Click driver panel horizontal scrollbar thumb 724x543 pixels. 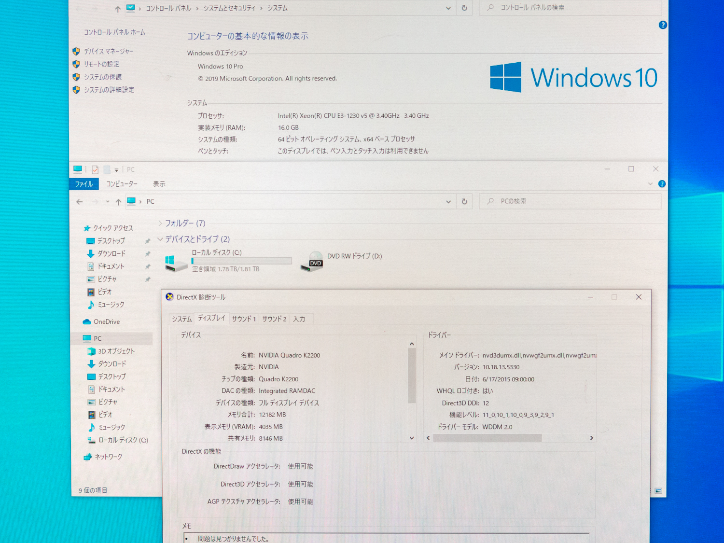click(487, 438)
